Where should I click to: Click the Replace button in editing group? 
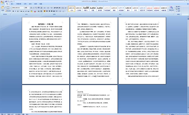(x=178, y=9)
